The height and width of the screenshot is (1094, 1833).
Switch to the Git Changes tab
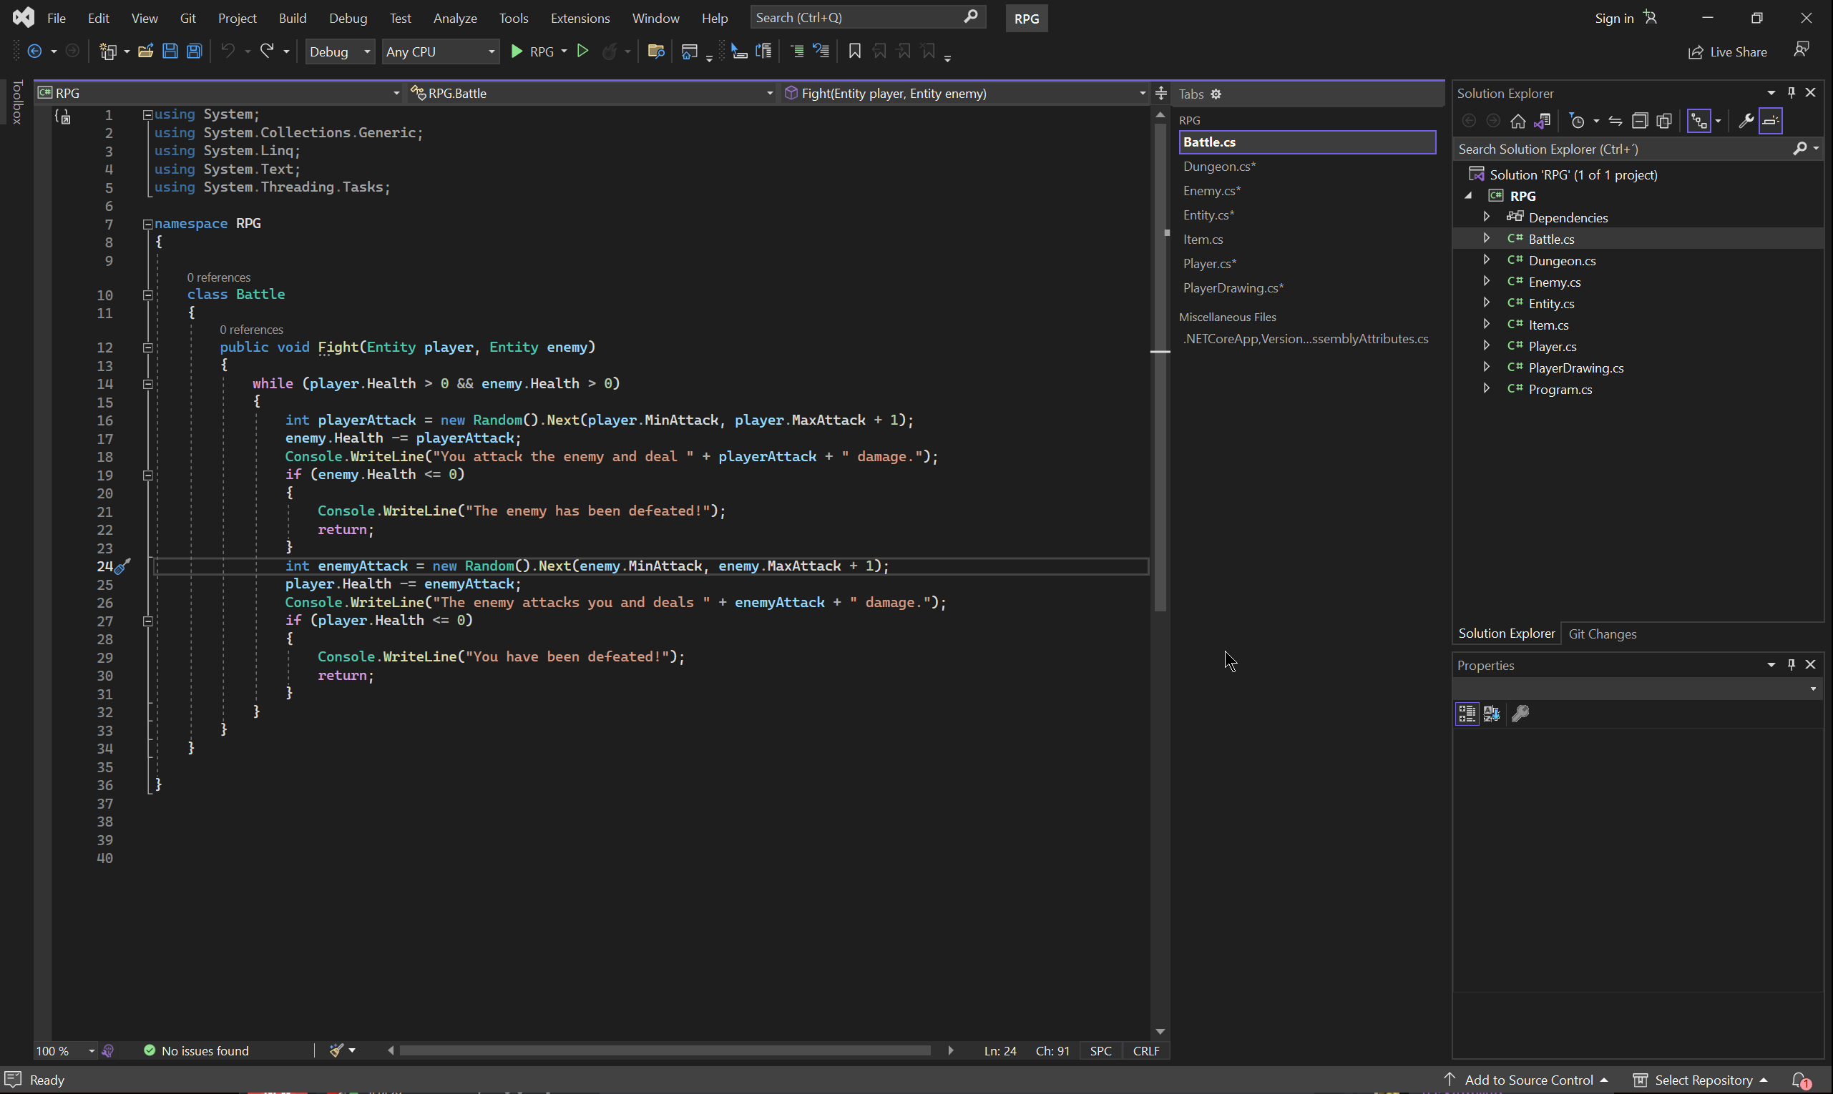pyautogui.click(x=1601, y=634)
